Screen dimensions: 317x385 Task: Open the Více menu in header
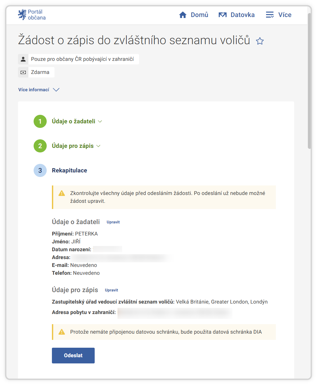click(x=278, y=15)
